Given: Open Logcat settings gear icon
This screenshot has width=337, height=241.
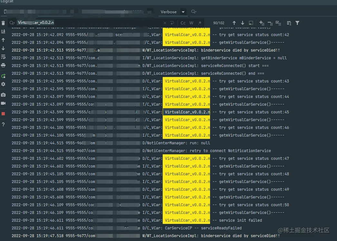Looking at the screenshot, I should (x=3, y=84).
